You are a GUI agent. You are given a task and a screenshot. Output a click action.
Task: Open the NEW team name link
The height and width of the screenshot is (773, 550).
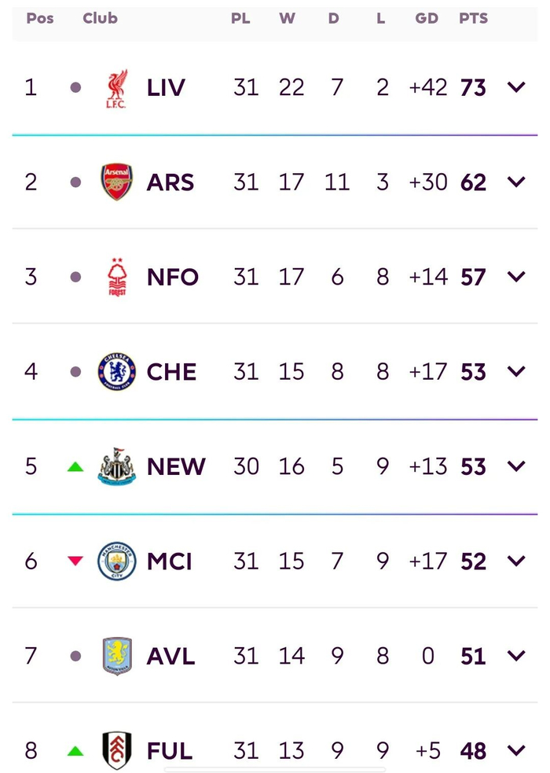click(176, 466)
